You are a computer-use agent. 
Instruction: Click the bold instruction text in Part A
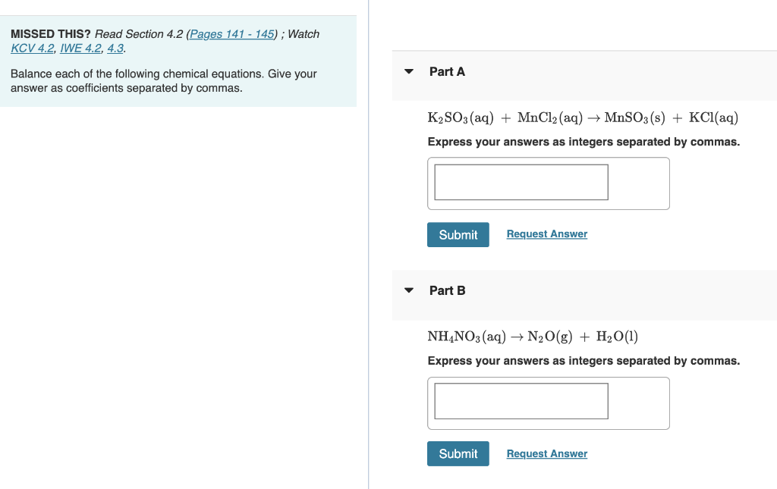pyautogui.click(x=584, y=142)
